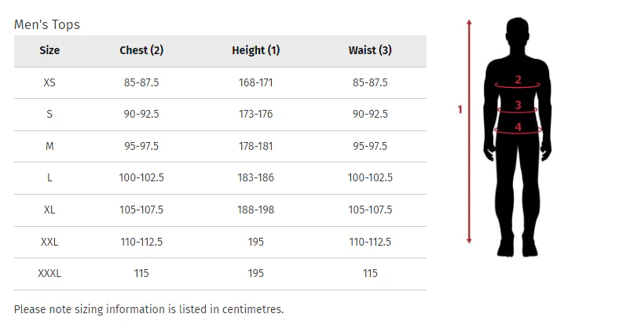The width and height of the screenshot is (630, 332).
Task: Select the XS size row label
Action: click(49, 82)
